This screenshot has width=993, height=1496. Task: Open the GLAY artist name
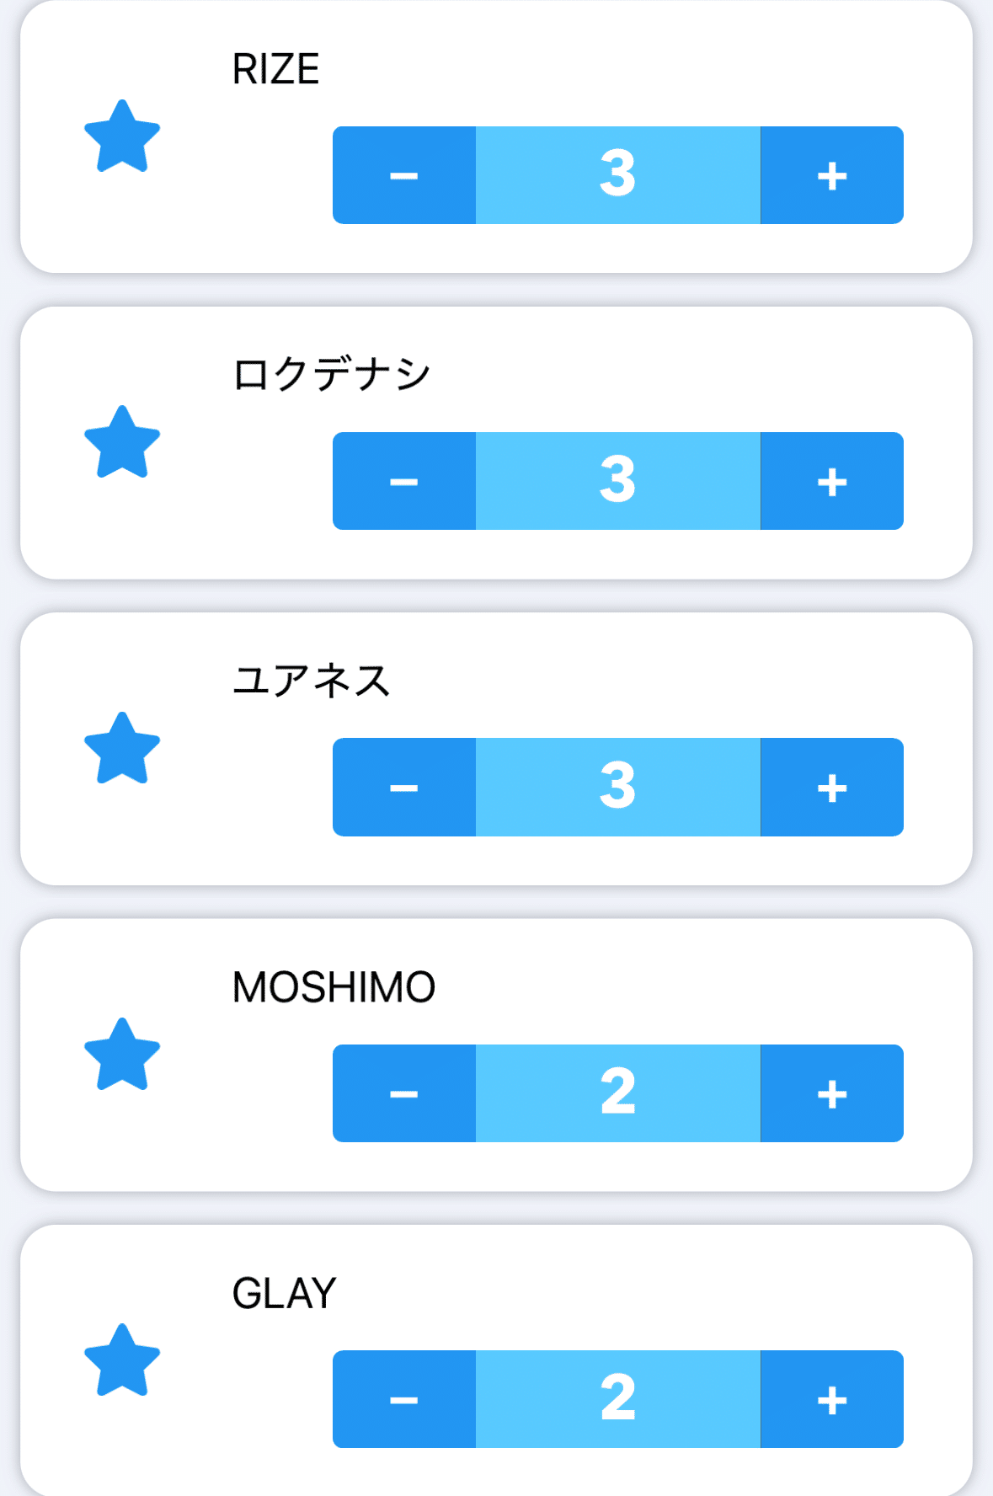284,1293
